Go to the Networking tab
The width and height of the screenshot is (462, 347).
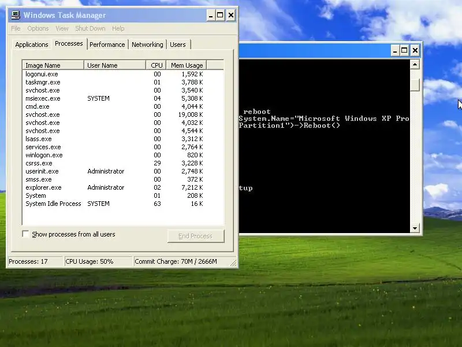point(147,45)
